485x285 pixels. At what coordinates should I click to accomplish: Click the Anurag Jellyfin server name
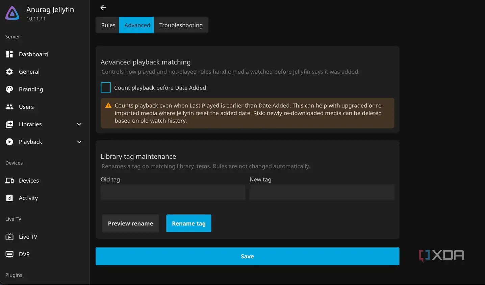(x=50, y=9)
